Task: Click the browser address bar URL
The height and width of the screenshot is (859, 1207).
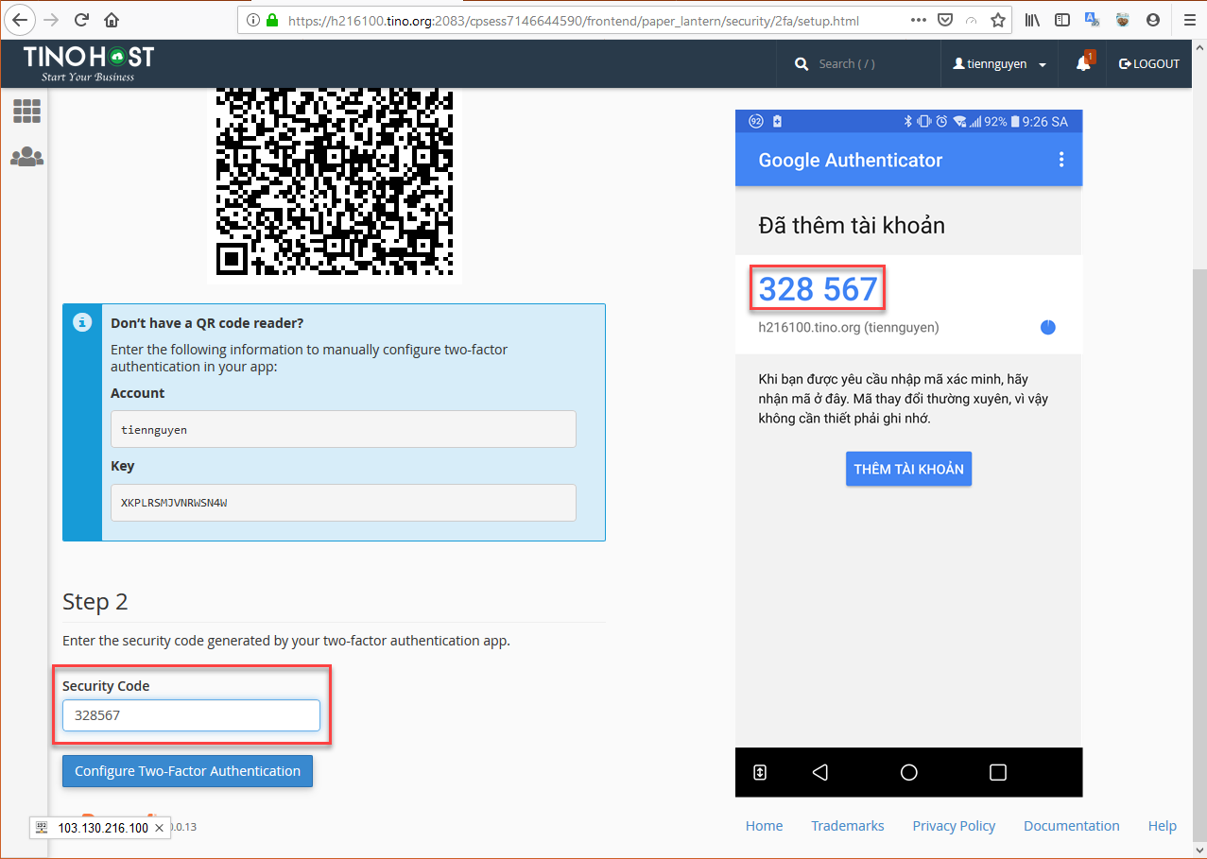Action: (573, 20)
